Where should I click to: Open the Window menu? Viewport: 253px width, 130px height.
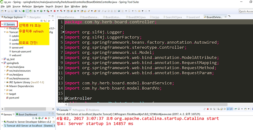75,6
